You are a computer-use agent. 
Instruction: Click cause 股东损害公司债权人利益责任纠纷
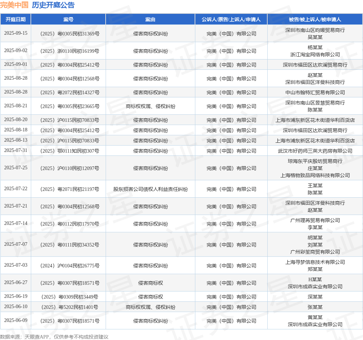(150, 189)
